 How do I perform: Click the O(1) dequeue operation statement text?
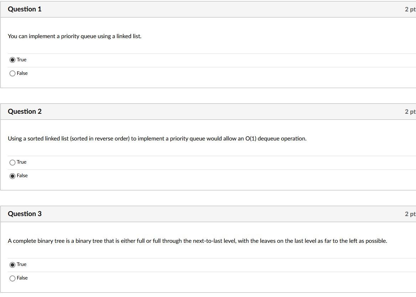tap(157, 139)
